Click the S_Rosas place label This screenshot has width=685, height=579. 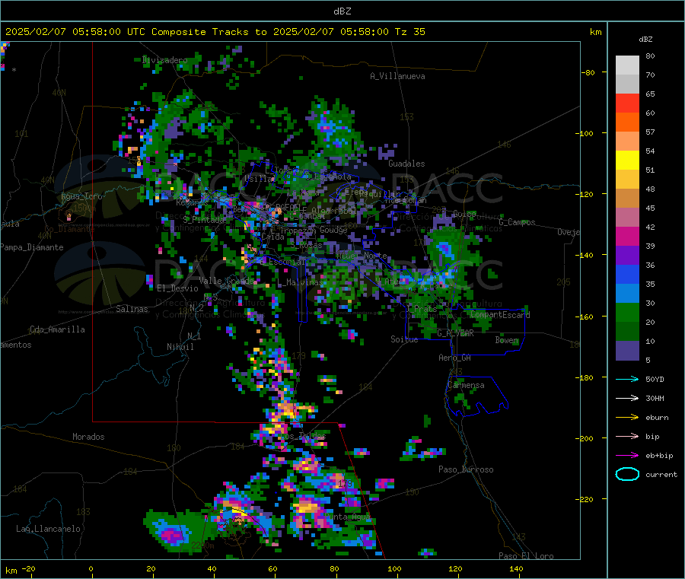tap(306, 246)
